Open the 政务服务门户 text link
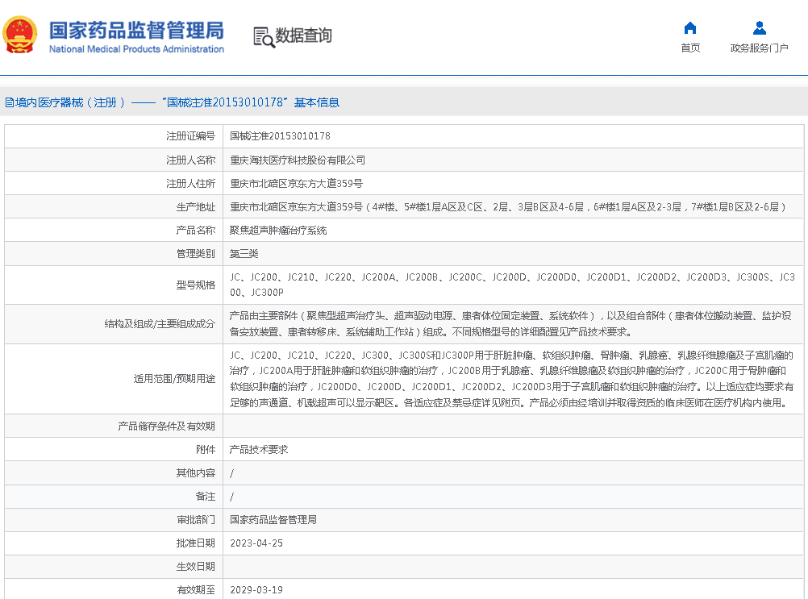808x599 pixels. [759, 48]
